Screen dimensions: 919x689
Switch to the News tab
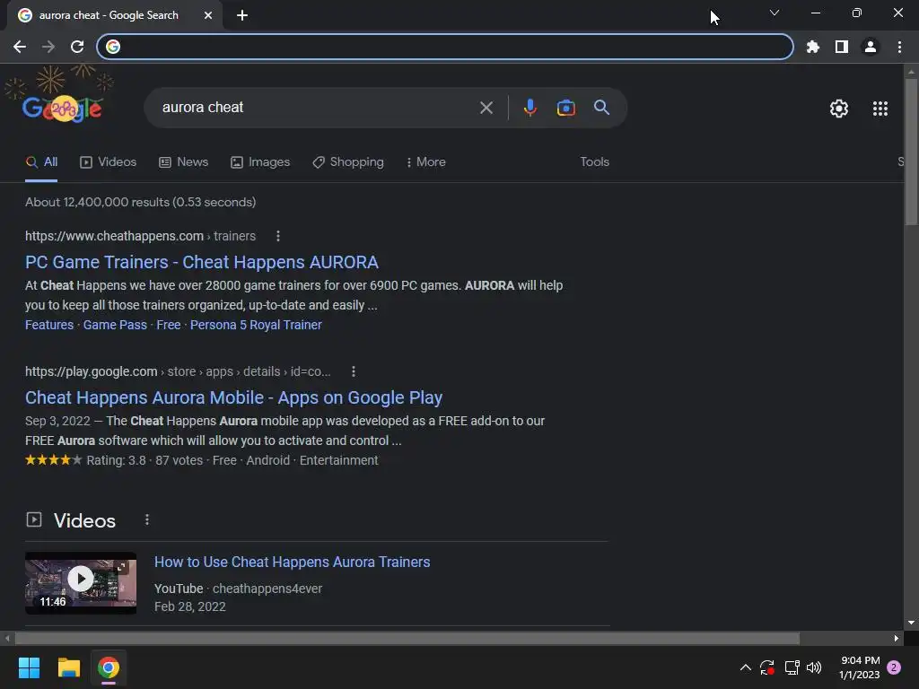click(183, 162)
